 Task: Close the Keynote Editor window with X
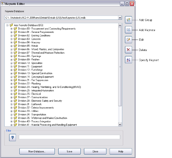coord(132,4)
